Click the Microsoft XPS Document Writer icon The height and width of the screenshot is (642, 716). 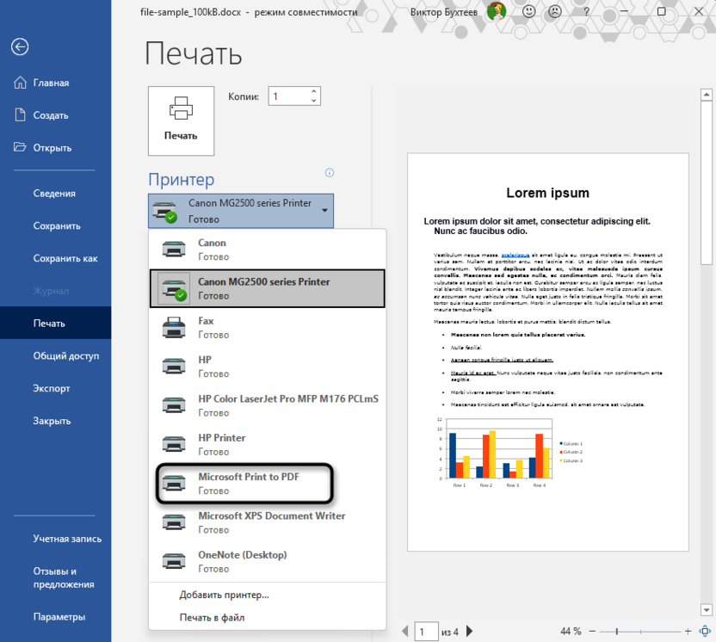click(x=174, y=522)
